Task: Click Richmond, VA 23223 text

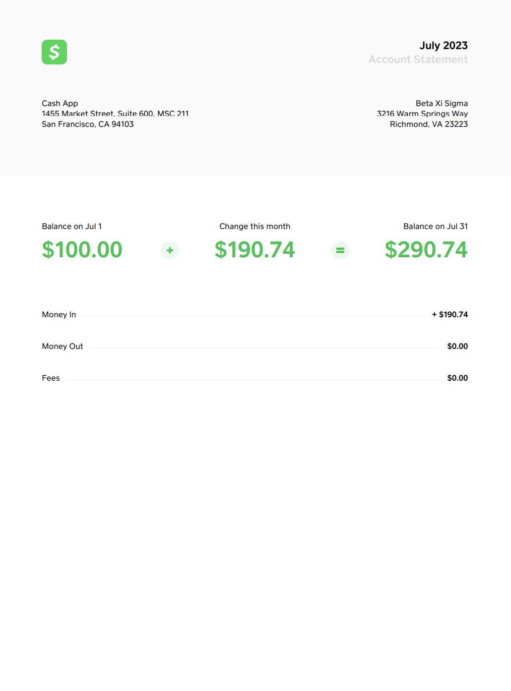Action: click(x=429, y=124)
